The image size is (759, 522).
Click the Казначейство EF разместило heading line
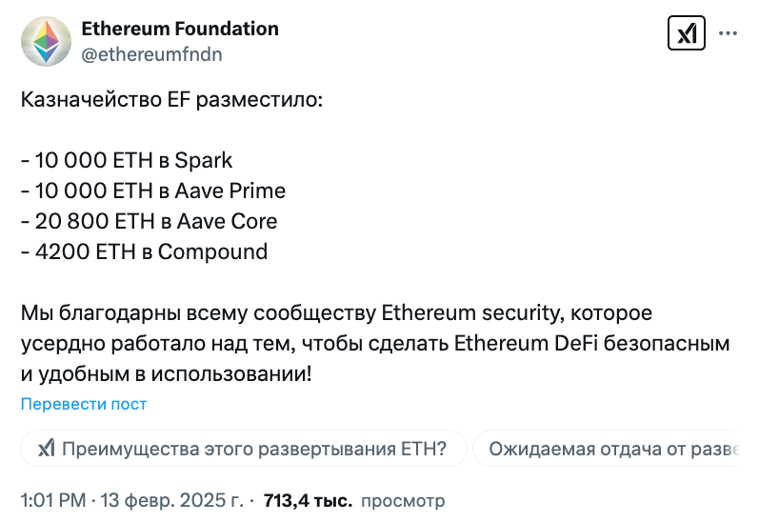(172, 100)
